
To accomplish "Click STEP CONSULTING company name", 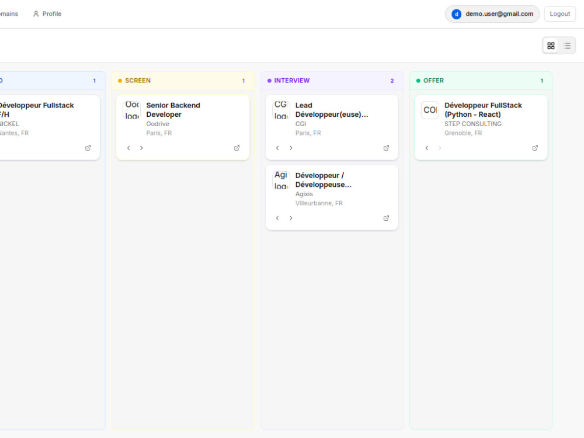I will coord(472,124).
